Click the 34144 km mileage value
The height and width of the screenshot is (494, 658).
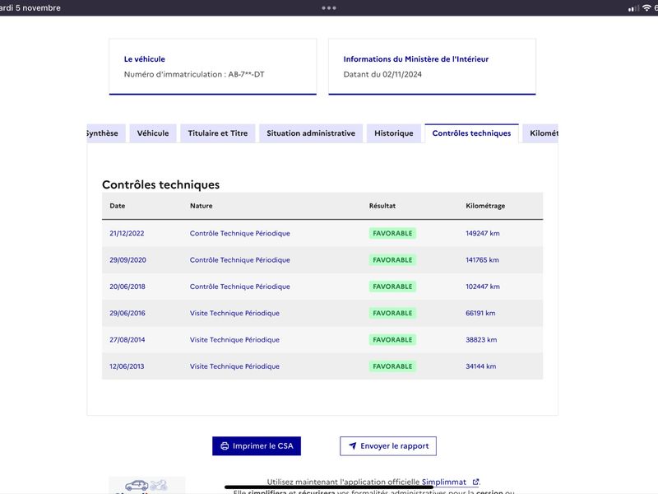(x=481, y=366)
